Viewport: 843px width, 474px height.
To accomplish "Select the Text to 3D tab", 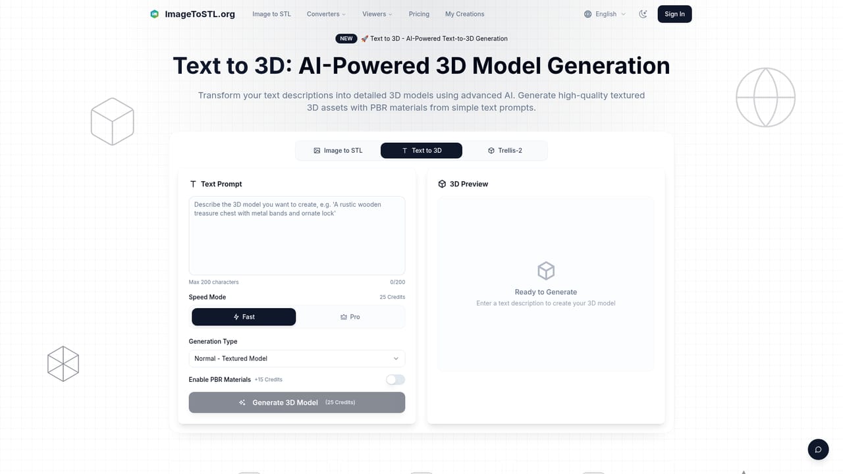I will pos(421,151).
